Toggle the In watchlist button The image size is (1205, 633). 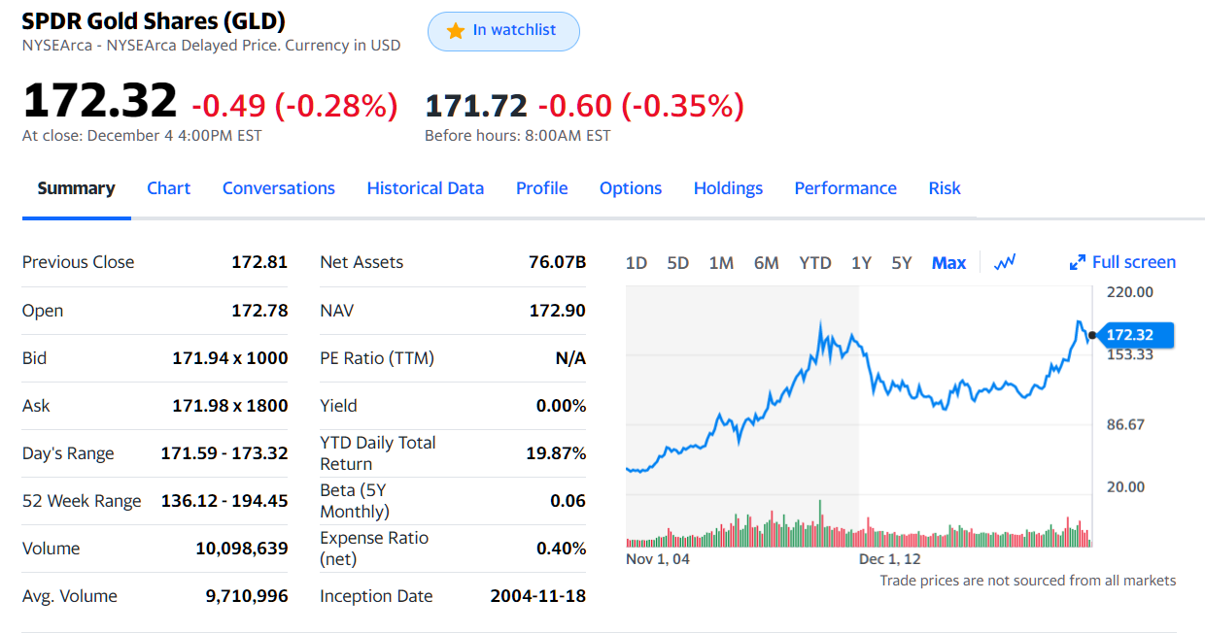(x=503, y=31)
